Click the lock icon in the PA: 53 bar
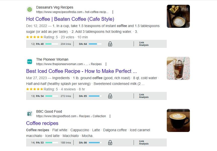The height and width of the screenshot is (151, 217). coord(110,142)
